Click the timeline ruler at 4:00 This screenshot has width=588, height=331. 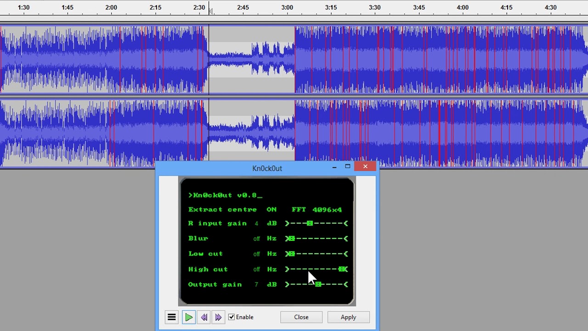pos(463,7)
